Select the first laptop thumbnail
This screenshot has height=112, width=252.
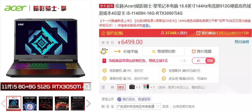14,103
